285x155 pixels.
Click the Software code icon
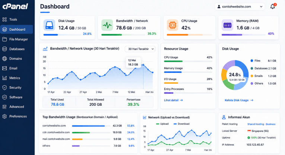[4, 97]
